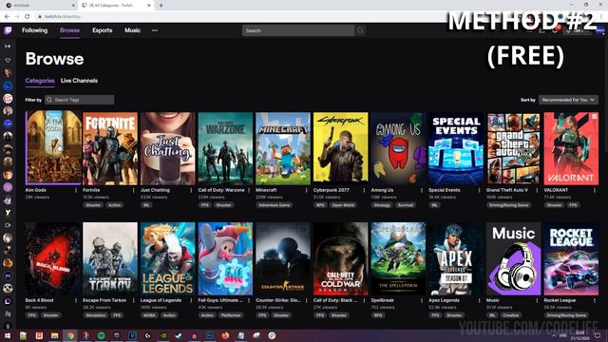Open the Among Us cover thumbnail
This screenshot has height=342, width=608.
(398, 148)
